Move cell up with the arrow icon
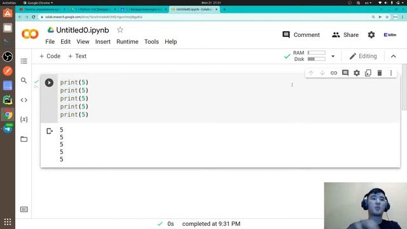This screenshot has height=229, width=407. tap(311, 73)
